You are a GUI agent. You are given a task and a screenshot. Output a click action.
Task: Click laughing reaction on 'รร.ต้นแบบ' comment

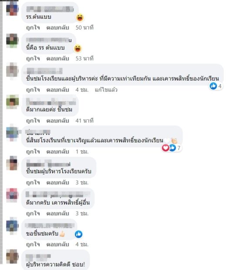pyautogui.click(x=80, y=17)
